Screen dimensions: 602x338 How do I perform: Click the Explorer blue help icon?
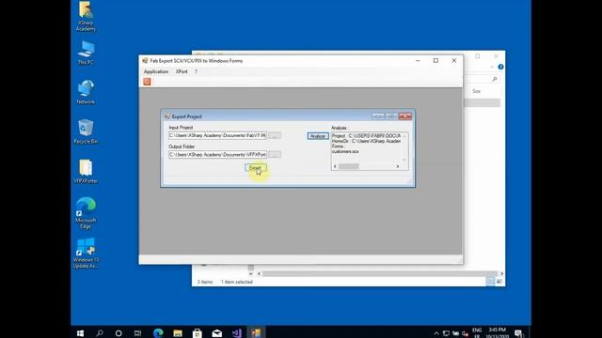tap(500, 67)
